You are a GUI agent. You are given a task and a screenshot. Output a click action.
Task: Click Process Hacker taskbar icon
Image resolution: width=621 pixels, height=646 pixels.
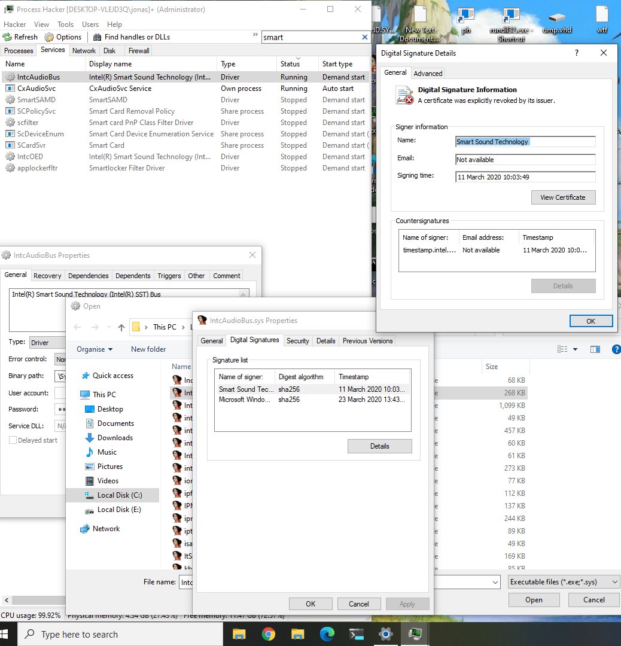(415, 634)
